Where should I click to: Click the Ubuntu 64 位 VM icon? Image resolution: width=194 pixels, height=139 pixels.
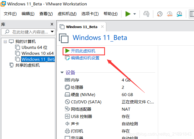[18, 48]
